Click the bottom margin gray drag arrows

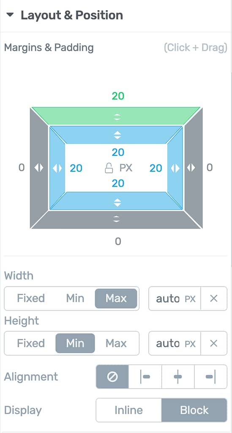point(117,219)
